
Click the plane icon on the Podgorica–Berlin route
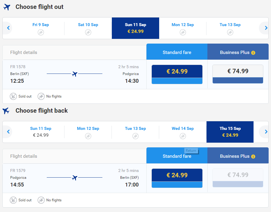point(75,178)
